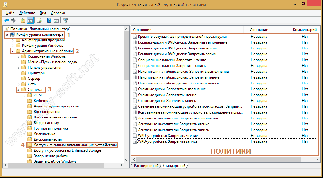Screen dimensions: 323x178
Task: Expand the Компоненты Windows folder
Action: pyautogui.click(x=19, y=56)
